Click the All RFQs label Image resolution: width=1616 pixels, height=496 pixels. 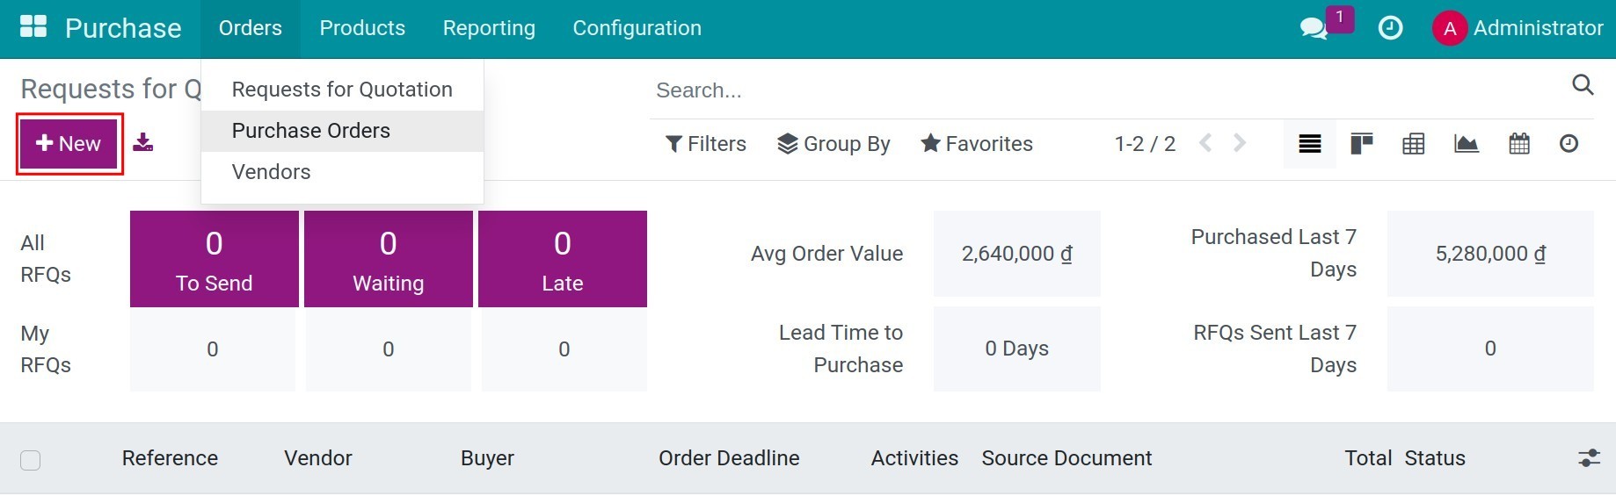tap(46, 259)
